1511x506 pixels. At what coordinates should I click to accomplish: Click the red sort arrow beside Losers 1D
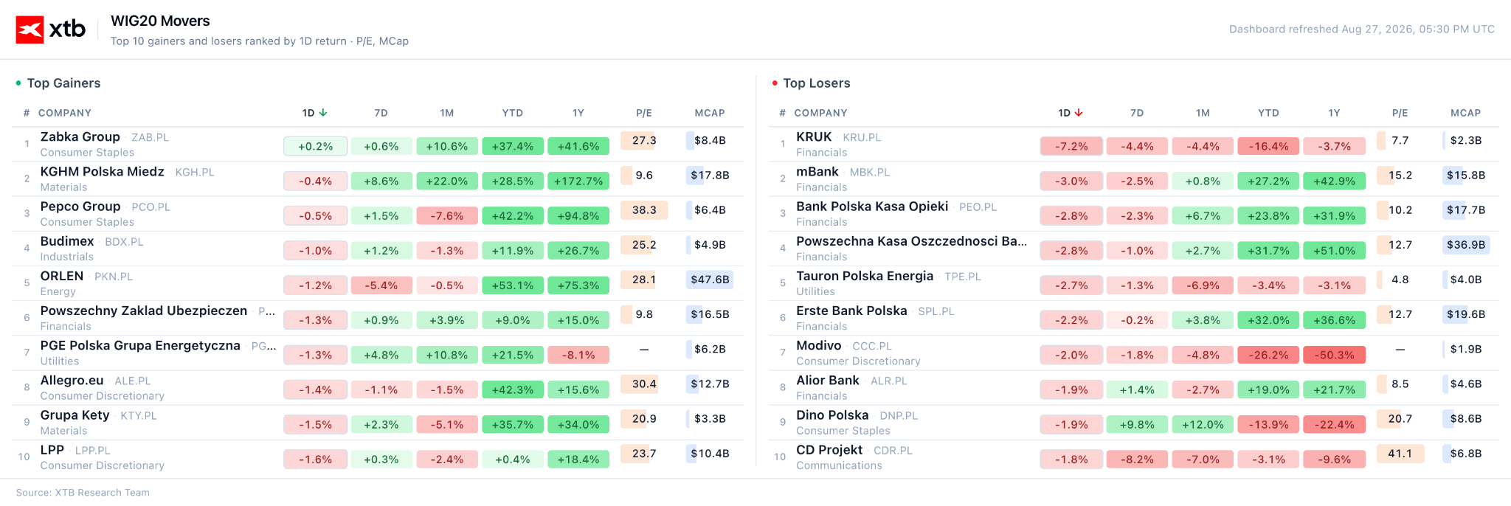click(1079, 113)
